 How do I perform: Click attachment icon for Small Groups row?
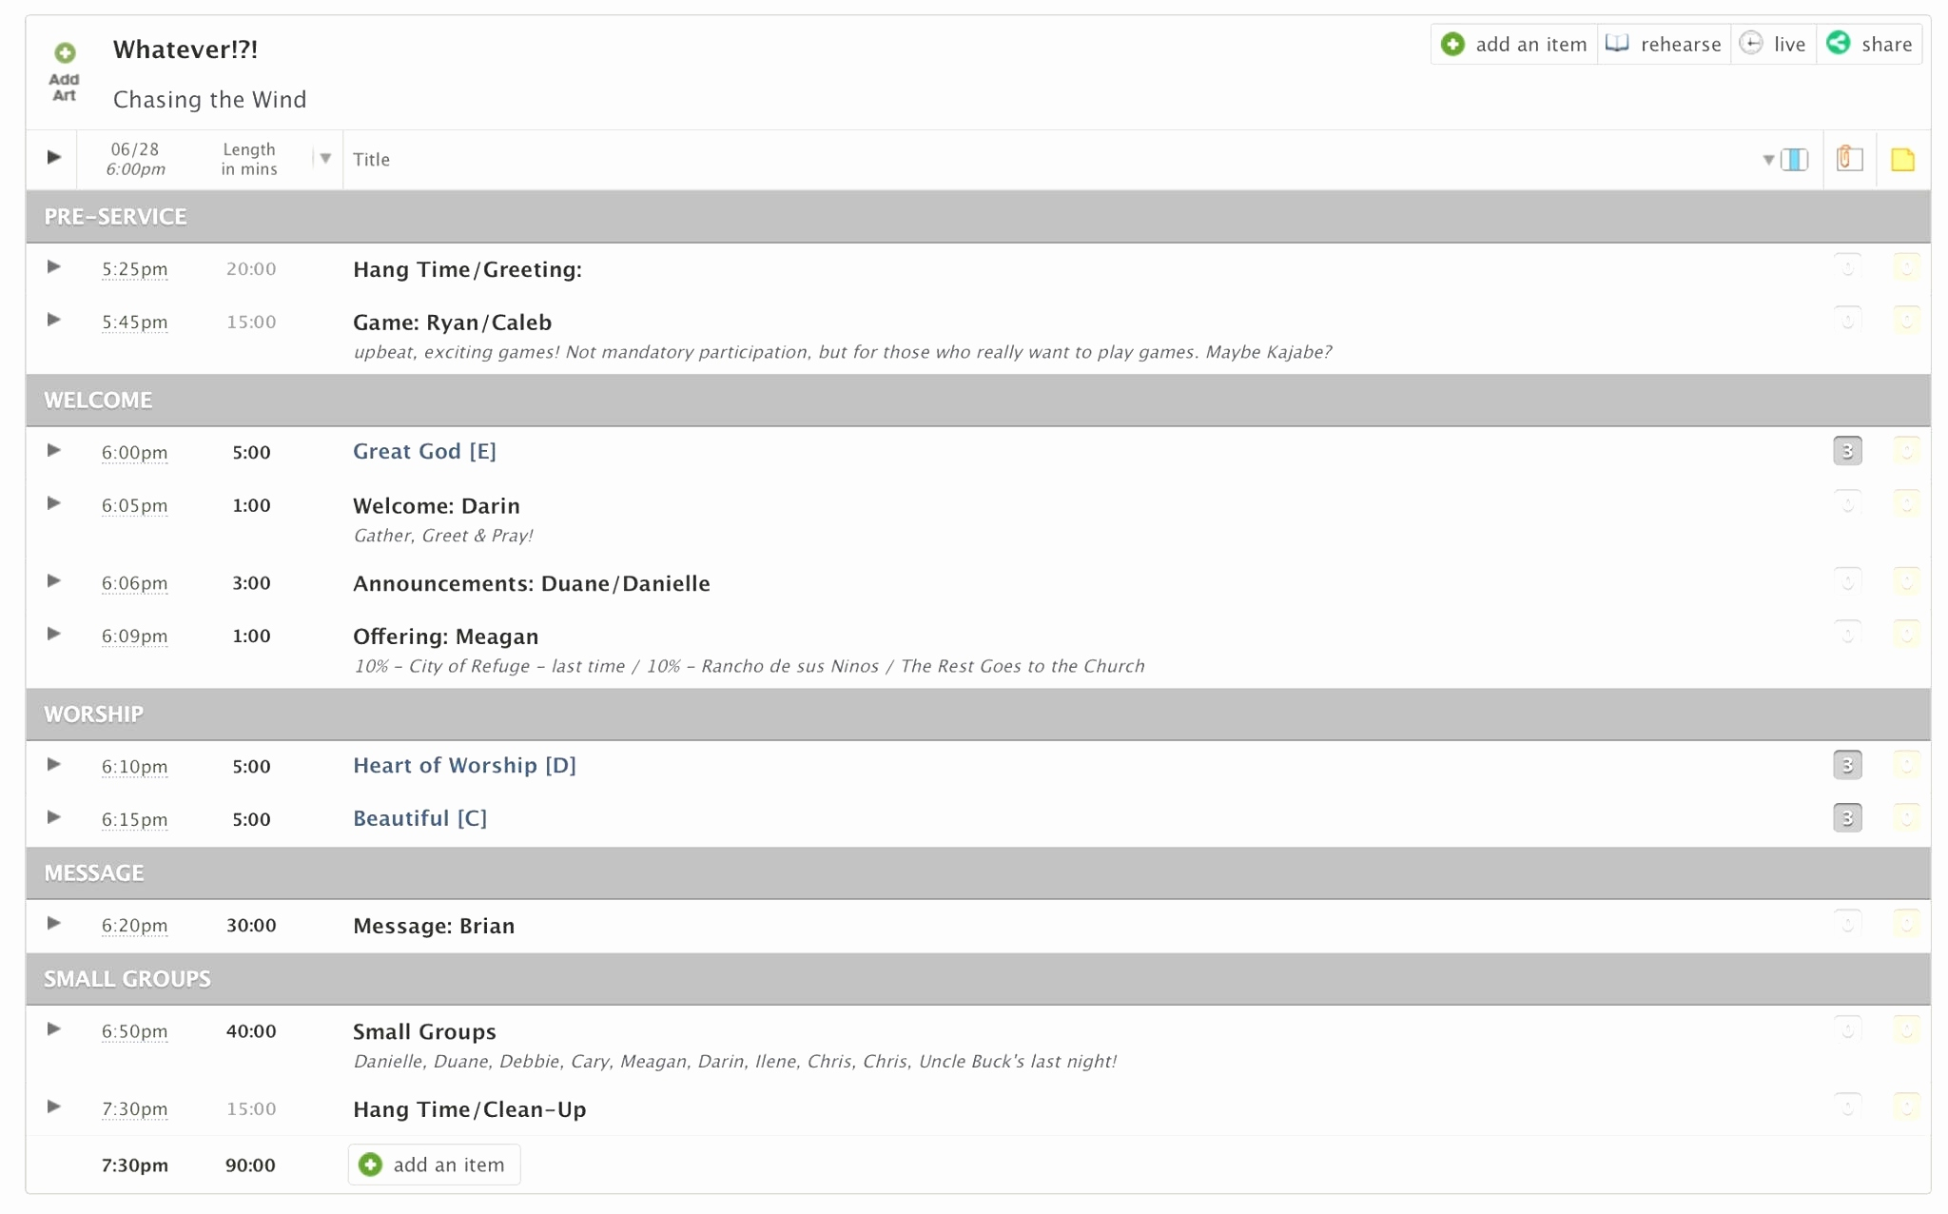point(1847,1028)
